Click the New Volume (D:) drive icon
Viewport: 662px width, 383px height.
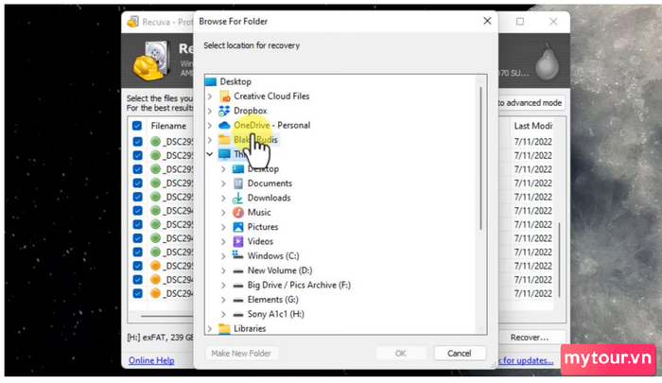pyautogui.click(x=238, y=271)
